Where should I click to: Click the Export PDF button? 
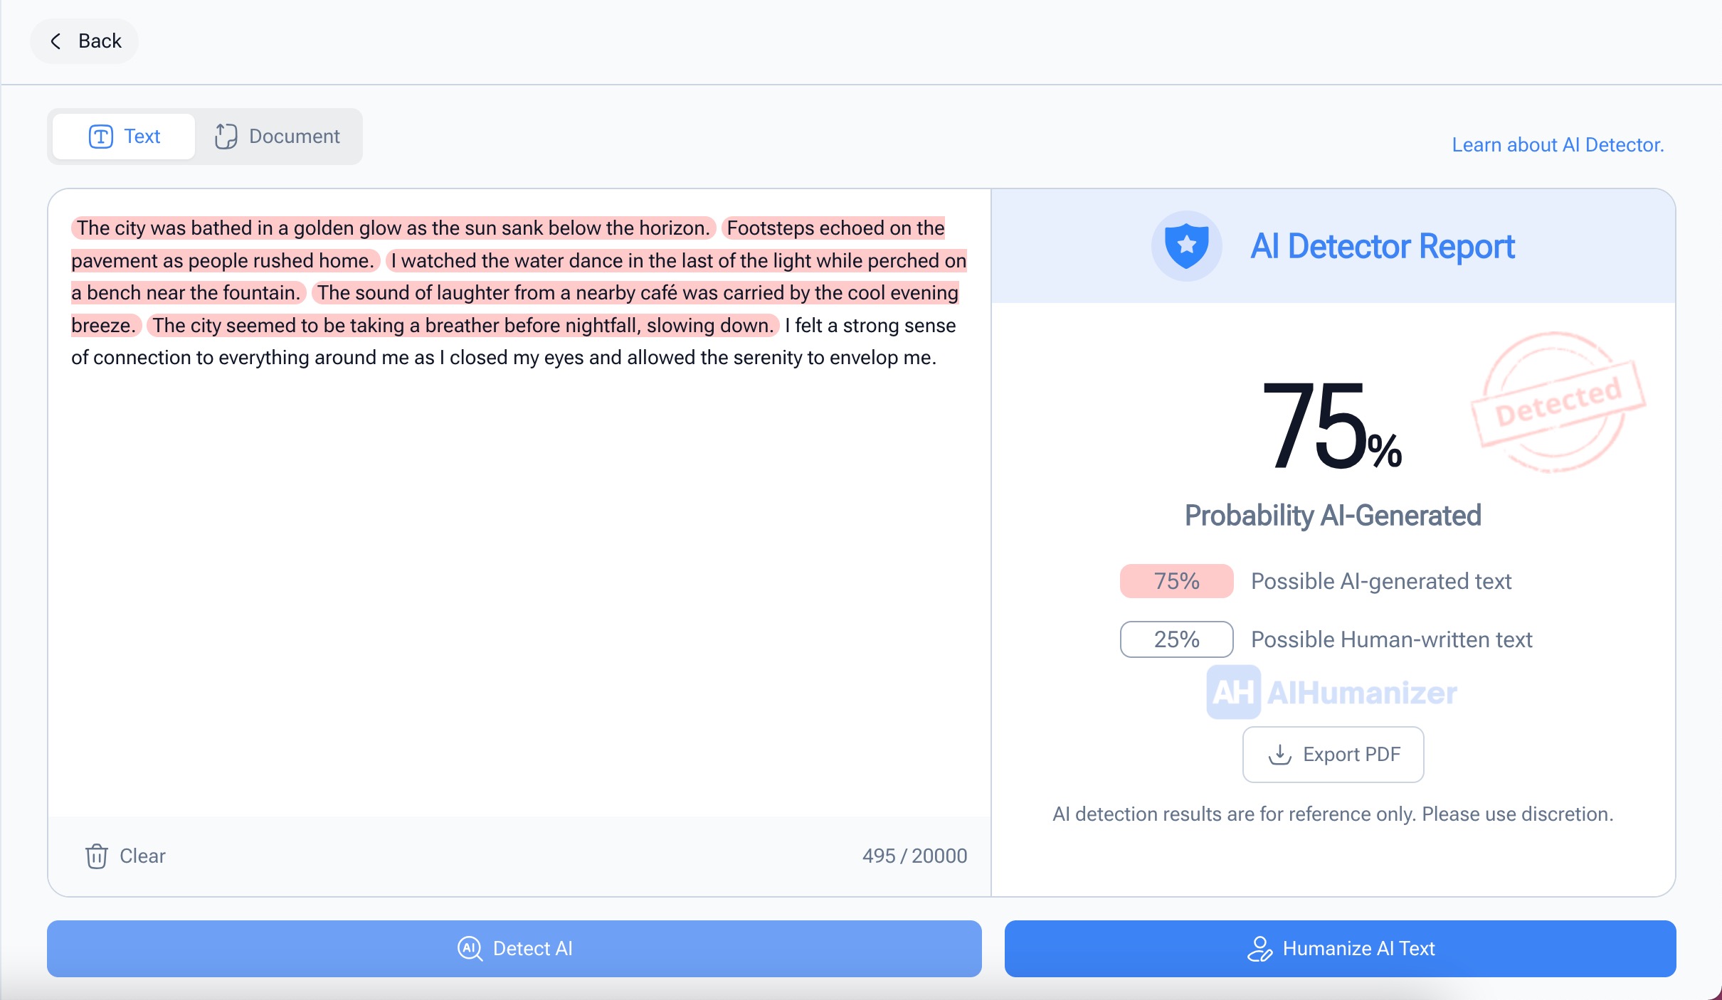(1333, 755)
